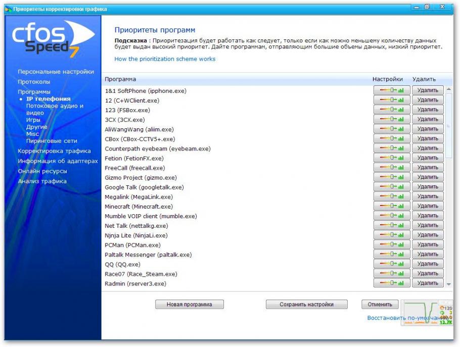Screen dimensions: 460x347
Task: Select Misc subcategory
Action: click(32, 134)
